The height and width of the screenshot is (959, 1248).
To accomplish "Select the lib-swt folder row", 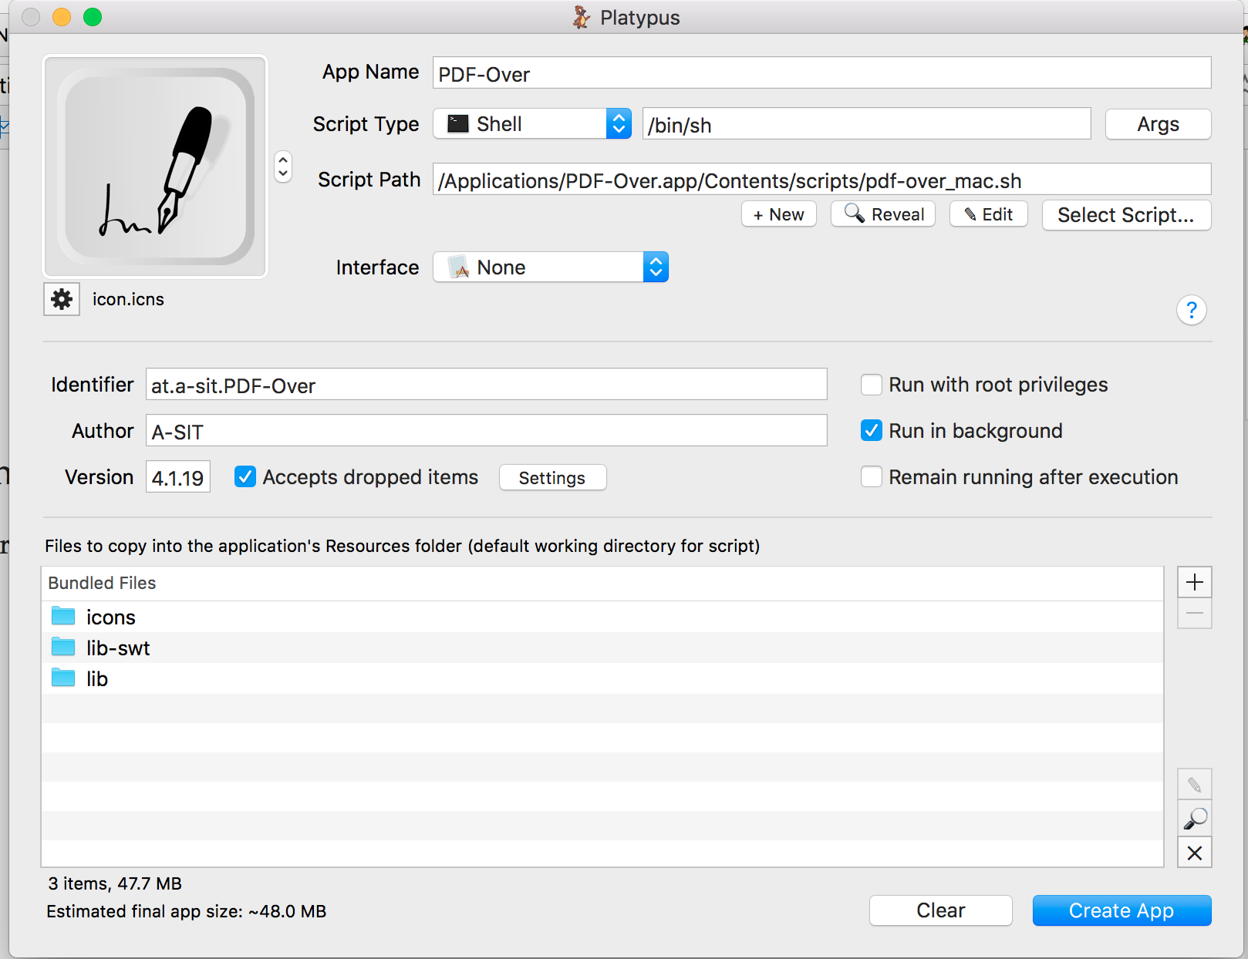I will pyautogui.click(x=118, y=648).
